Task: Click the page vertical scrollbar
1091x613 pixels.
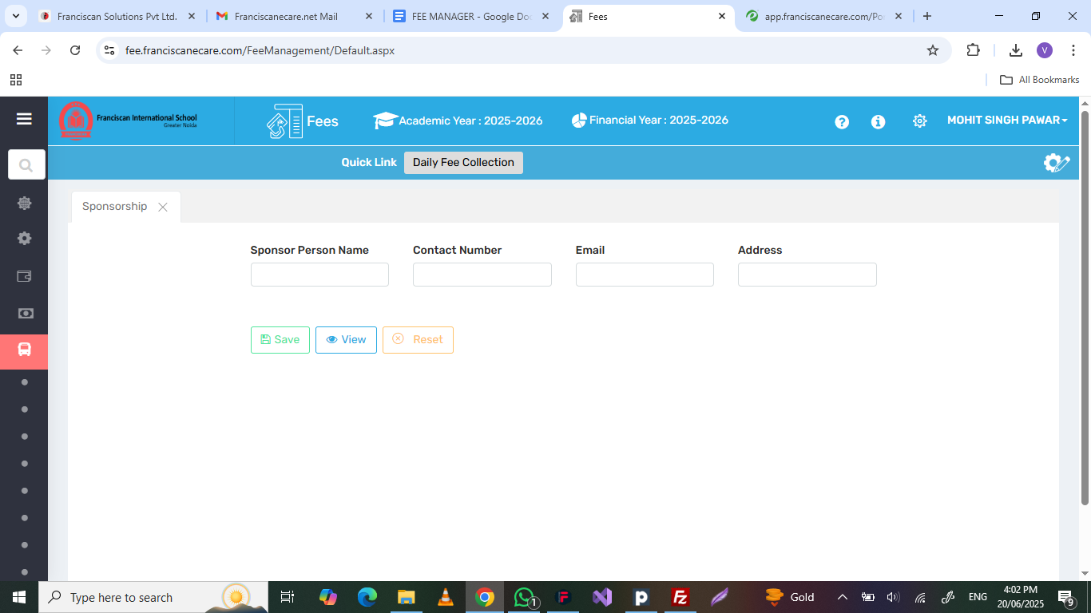Action: click(x=1085, y=307)
